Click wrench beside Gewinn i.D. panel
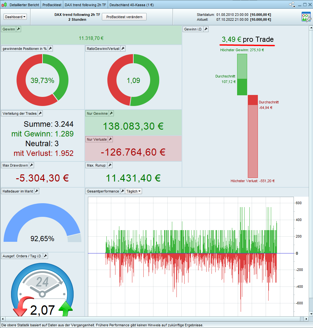Viewport: 313px width, 328px height. [x=206, y=29]
